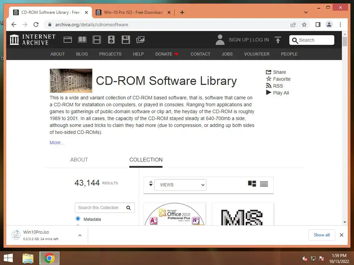Click the muted volume tray icon
354x265 pixels.
click(305, 259)
